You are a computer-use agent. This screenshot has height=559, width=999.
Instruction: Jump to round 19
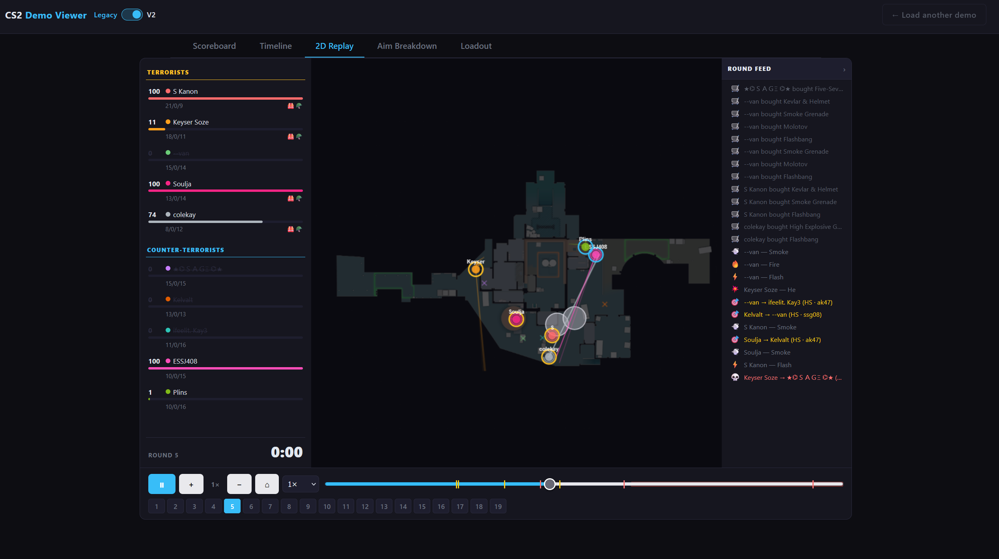pyautogui.click(x=498, y=507)
